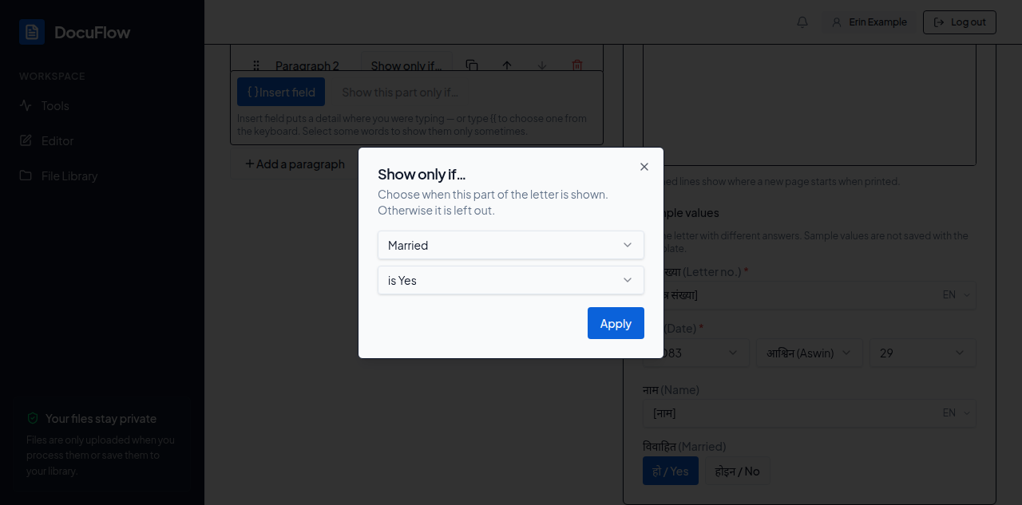Apply the show-only-if condition
The image size is (1022, 505).
pyautogui.click(x=616, y=323)
